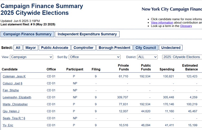This screenshot has width=202, height=130.
Task: Select the City Council filter
Action: tap(146, 48)
